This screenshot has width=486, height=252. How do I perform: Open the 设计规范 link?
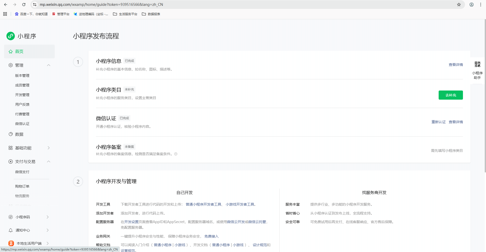pyautogui.click(x=260, y=245)
